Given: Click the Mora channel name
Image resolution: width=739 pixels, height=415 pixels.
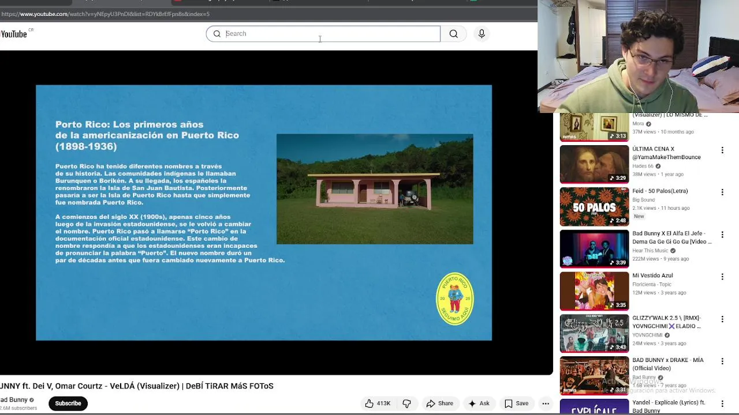Looking at the screenshot, I should [638, 124].
